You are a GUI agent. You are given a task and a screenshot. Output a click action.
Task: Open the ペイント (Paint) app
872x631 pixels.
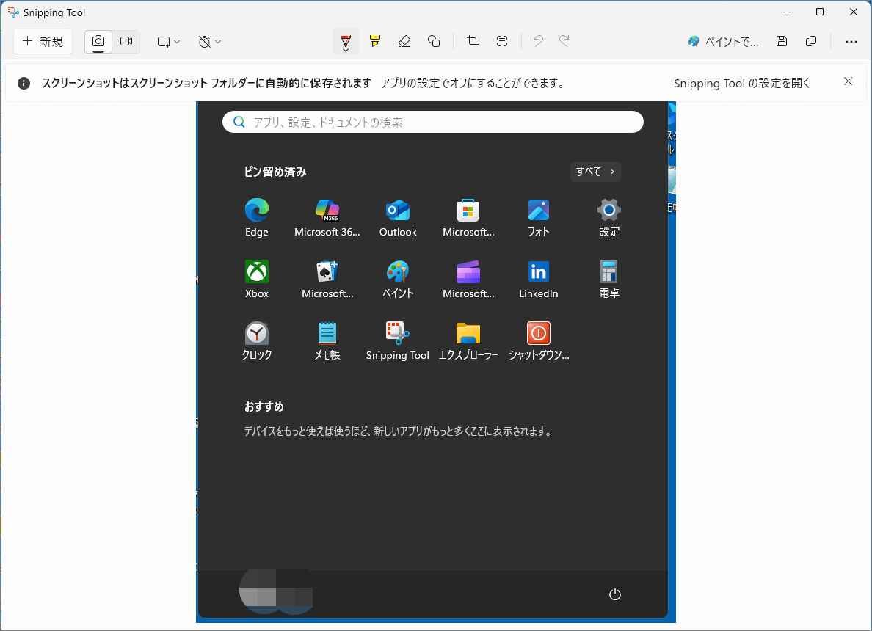coord(398,280)
